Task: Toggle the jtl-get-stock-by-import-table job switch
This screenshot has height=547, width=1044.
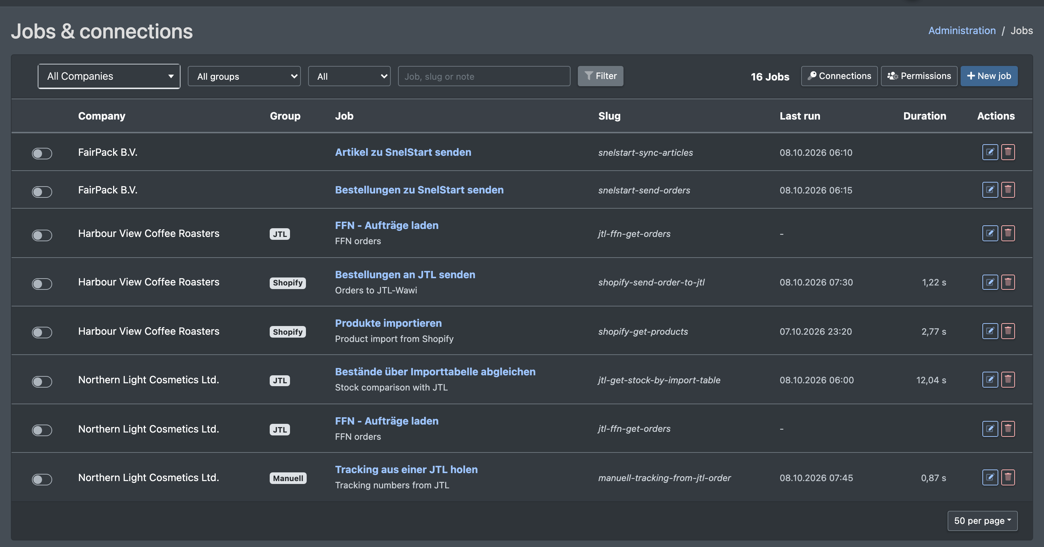Action: point(42,381)
